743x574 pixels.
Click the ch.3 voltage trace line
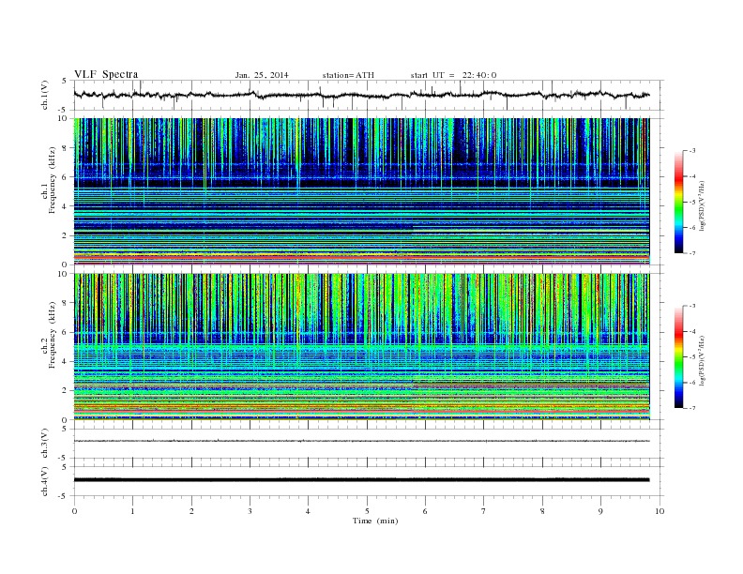tap(361, 441)
